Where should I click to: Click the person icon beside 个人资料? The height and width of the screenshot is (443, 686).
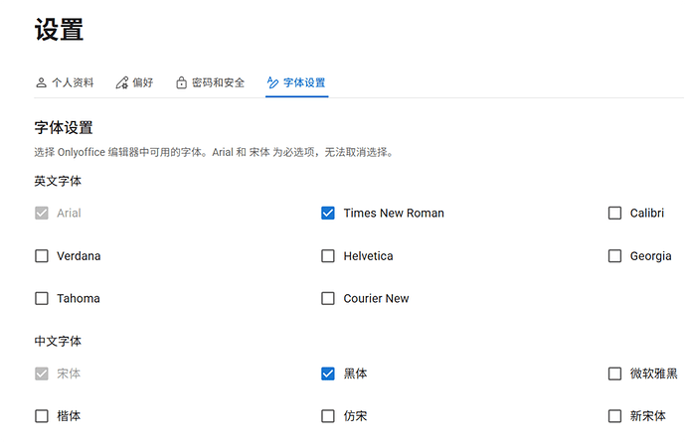pyautogui.click(x=41, y=82)
